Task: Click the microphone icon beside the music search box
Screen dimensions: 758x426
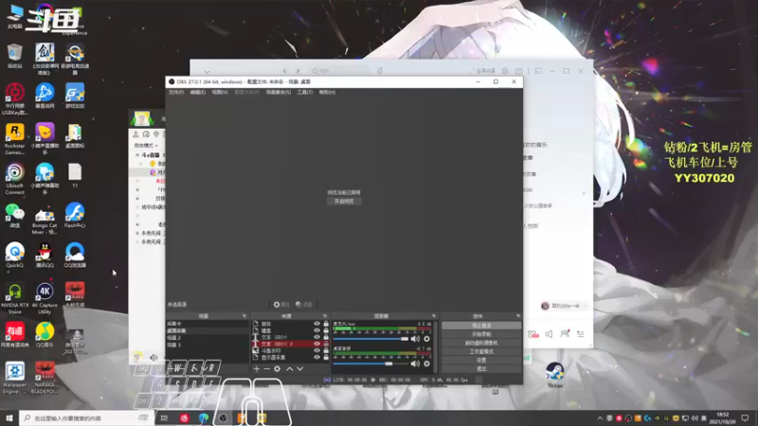Action: [380, 71]
